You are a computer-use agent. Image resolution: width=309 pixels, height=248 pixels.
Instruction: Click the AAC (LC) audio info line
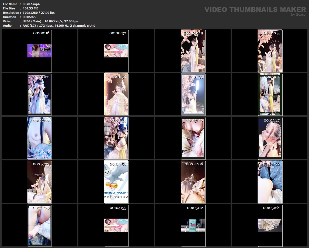coord(59,26)
